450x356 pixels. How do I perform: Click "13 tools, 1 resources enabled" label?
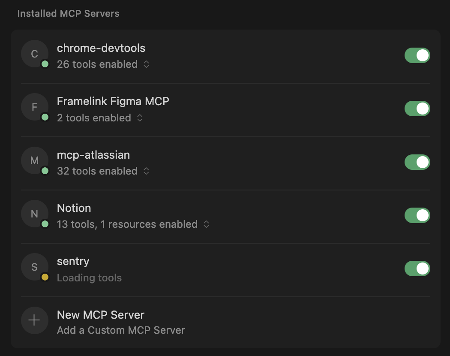pyautogui.click(x=127, y=224)
